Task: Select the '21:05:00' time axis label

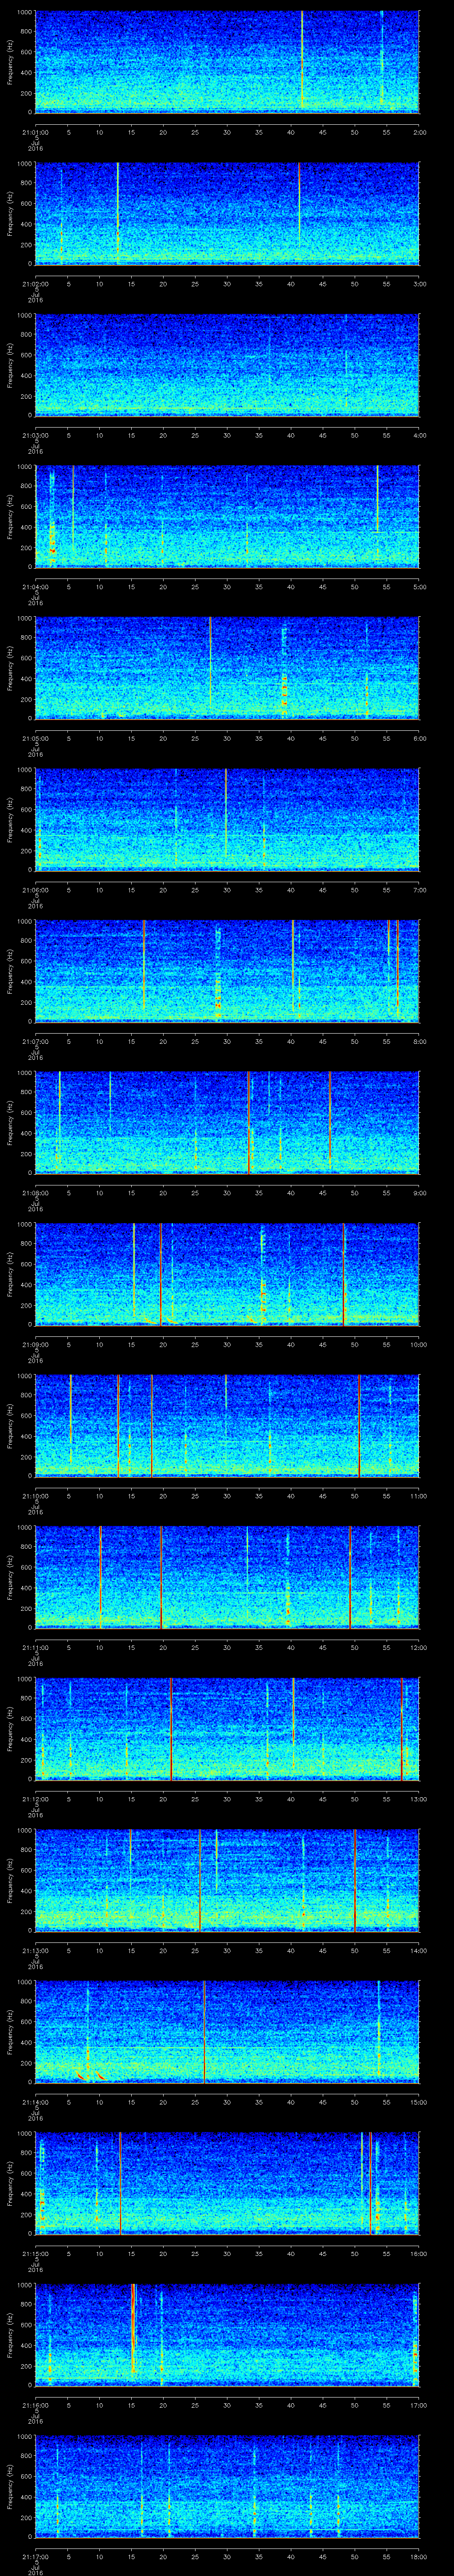Action: [35, 738]
